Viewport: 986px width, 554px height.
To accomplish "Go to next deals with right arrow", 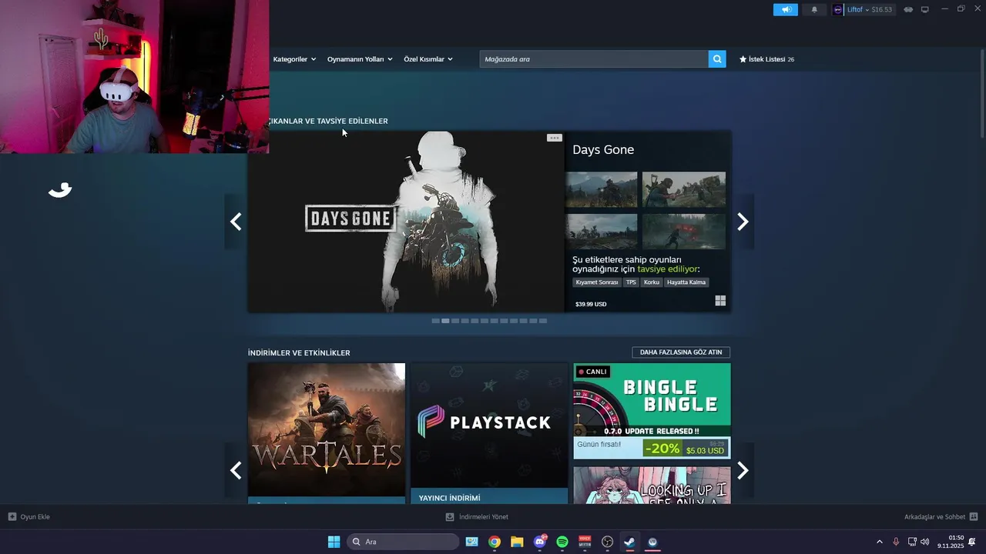I will (743, 470).
